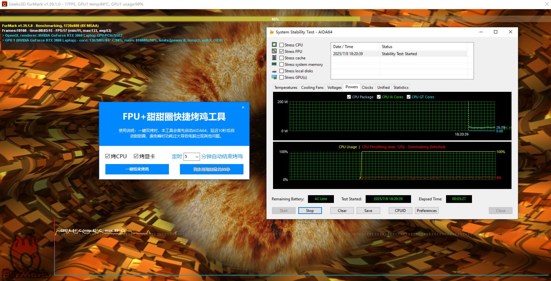
Task: Toggle the CPU GT Cores graph checkbox
Action: tap(409, 97)
